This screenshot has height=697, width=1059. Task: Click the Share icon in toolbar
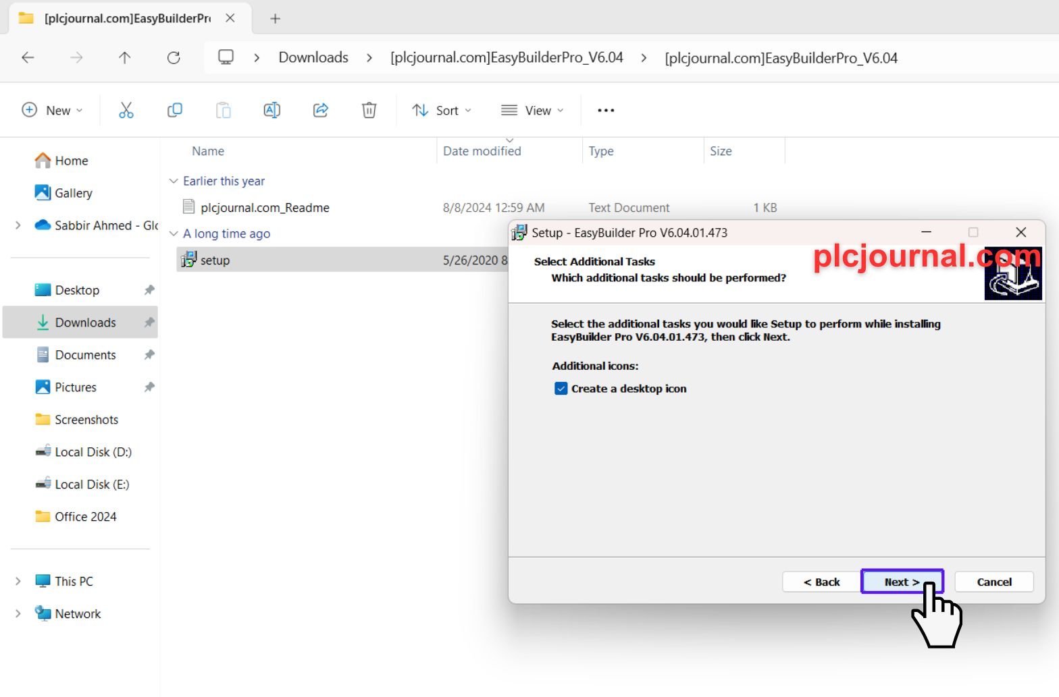pos(321,110)
